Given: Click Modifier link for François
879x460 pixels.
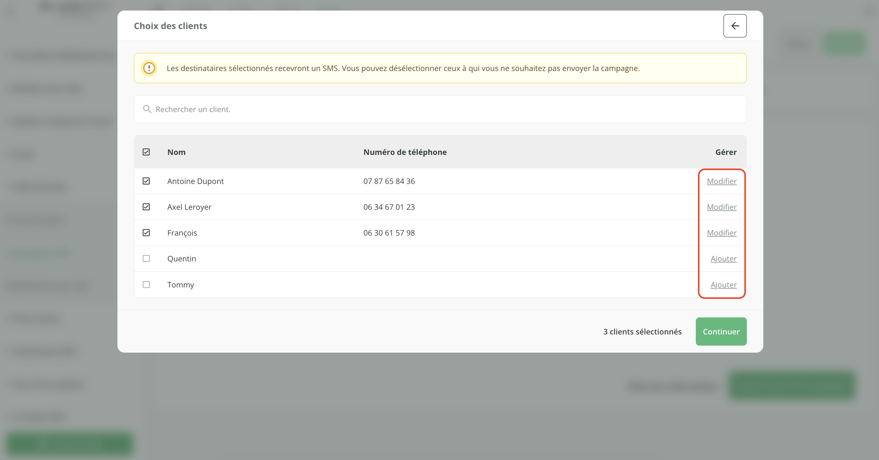Looking at the screenshot, I should 721,233.
